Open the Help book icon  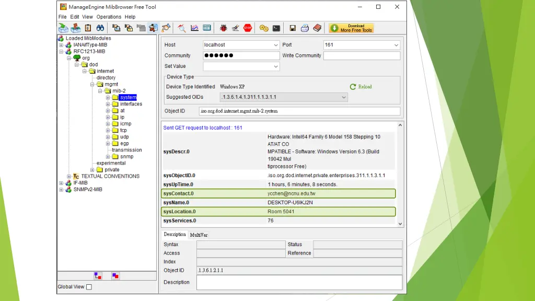pyautogui.click(x=317, y=28)
